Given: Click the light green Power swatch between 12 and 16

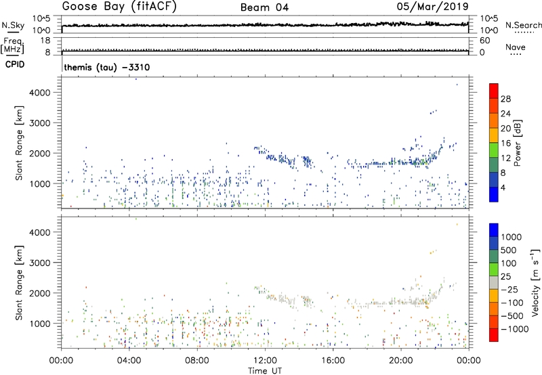Looking at the screenshot, I should point(494,150).
